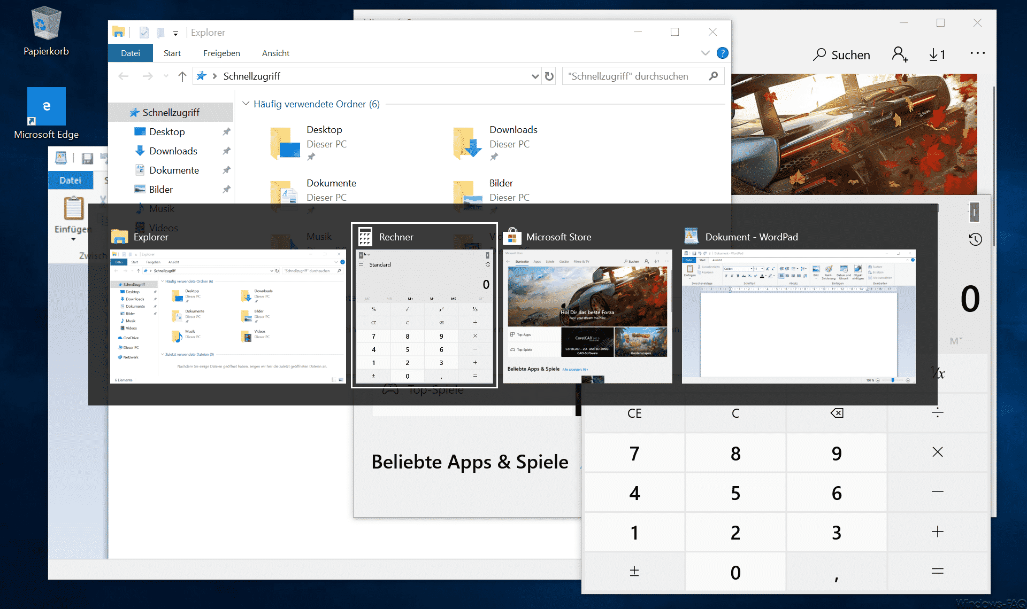Select Schnellzugriff in navigation pane
Image resolution: width=1027 pixels, height=609 pixels.
pos(171,112)
